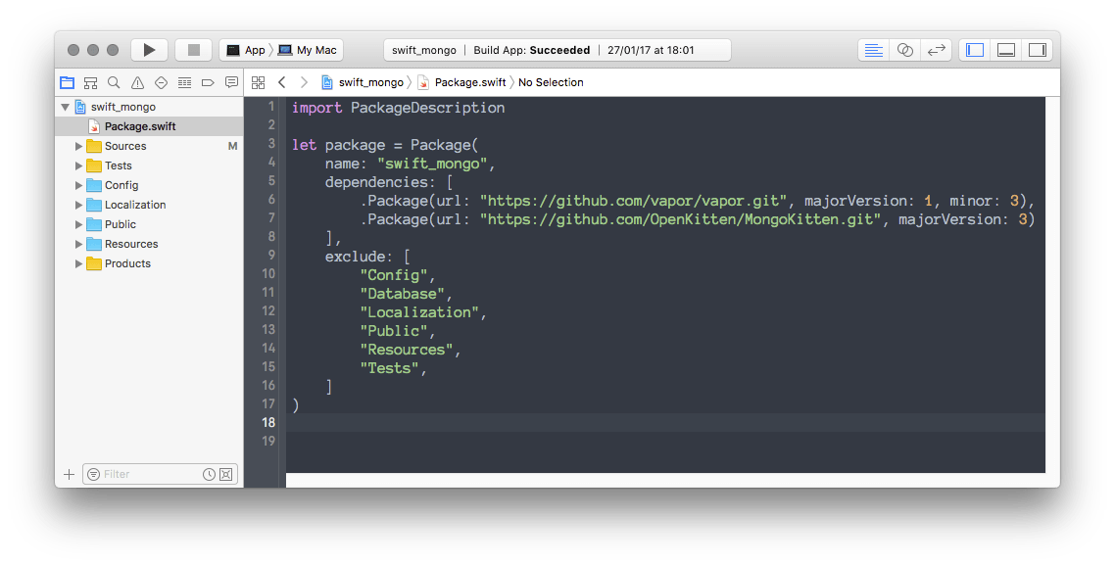Toggle the Debug area visibility
Viewport: 1115px width, 566px height.
point(1005,50)
